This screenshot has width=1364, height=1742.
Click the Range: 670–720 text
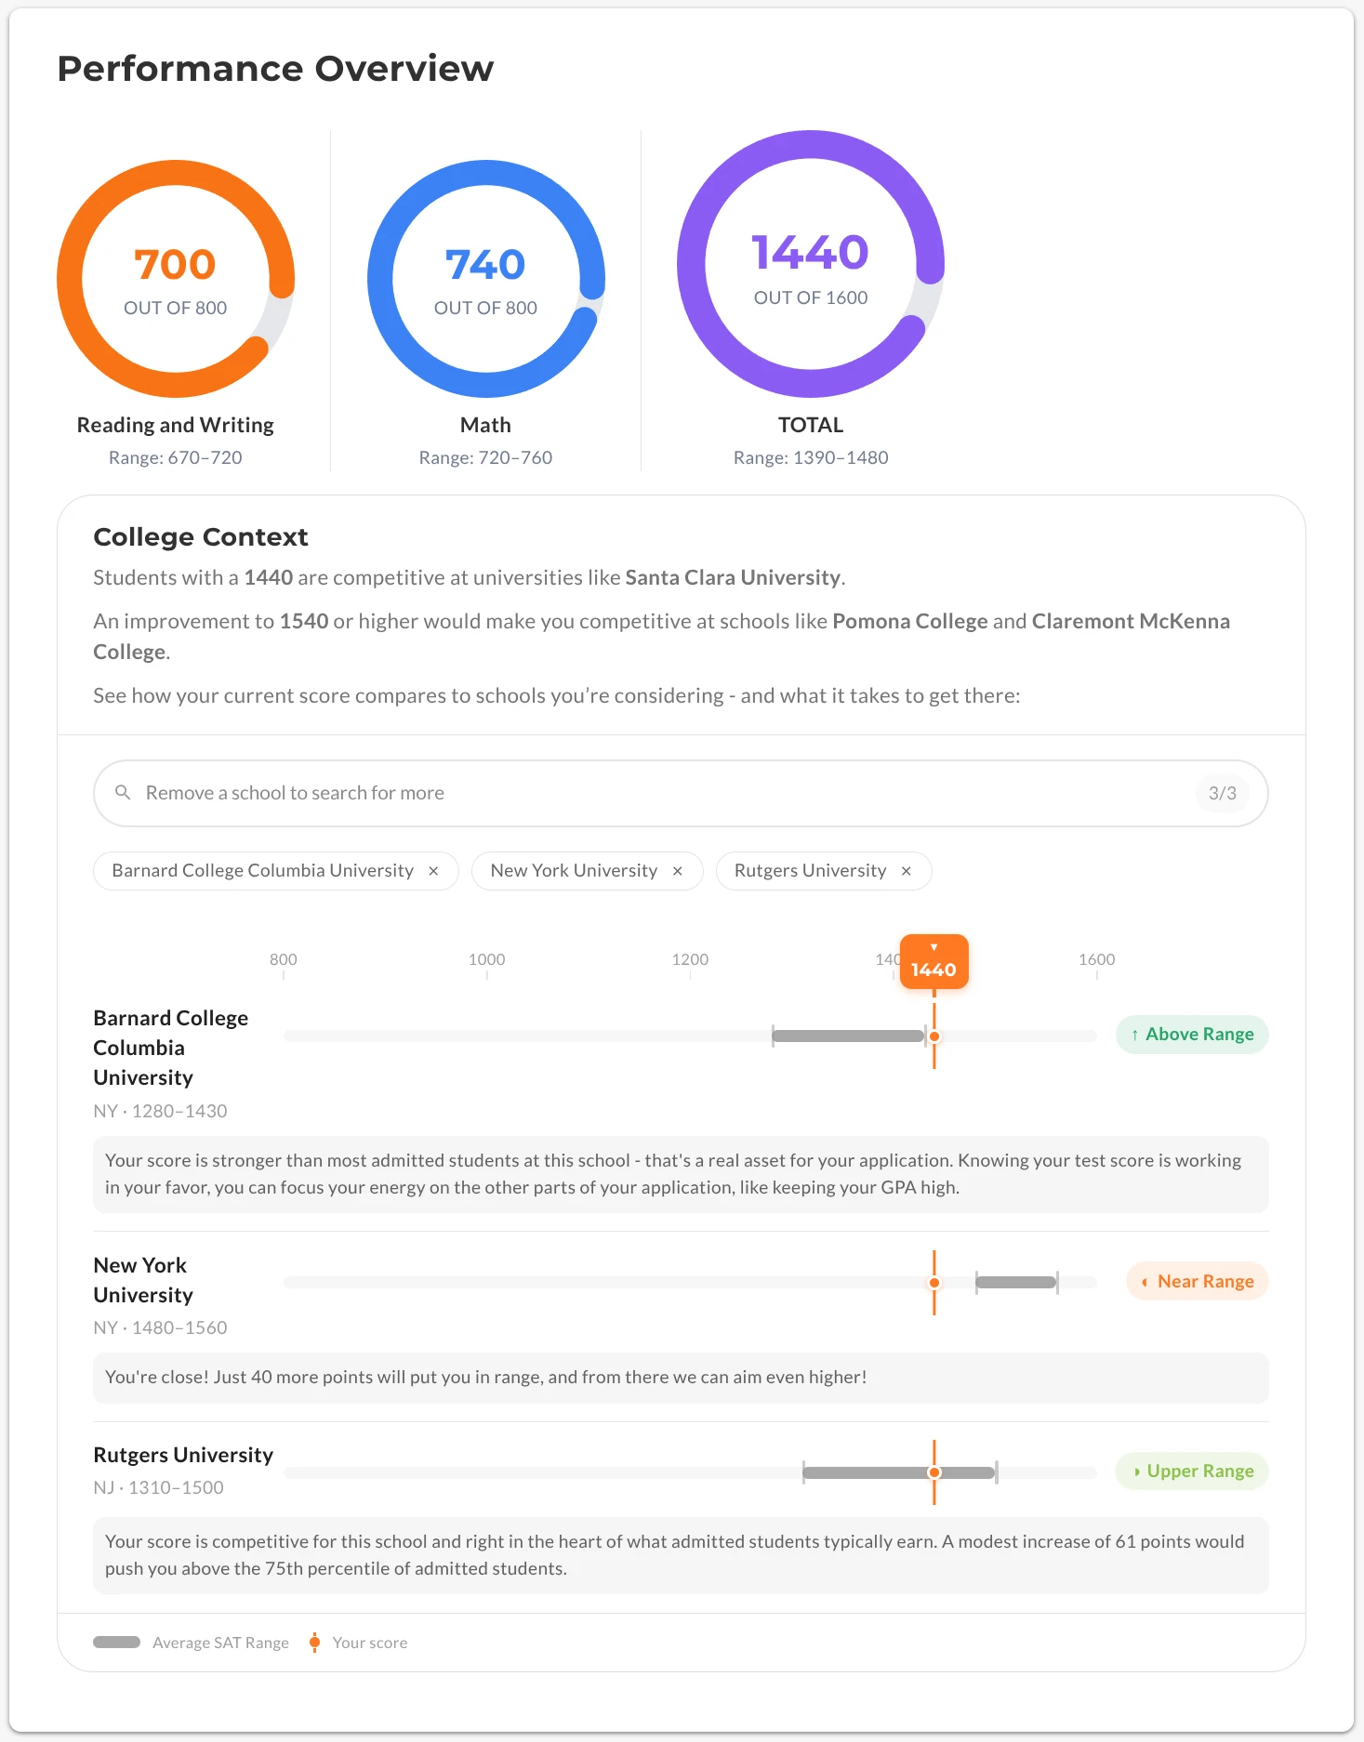[x=176, y=457]
